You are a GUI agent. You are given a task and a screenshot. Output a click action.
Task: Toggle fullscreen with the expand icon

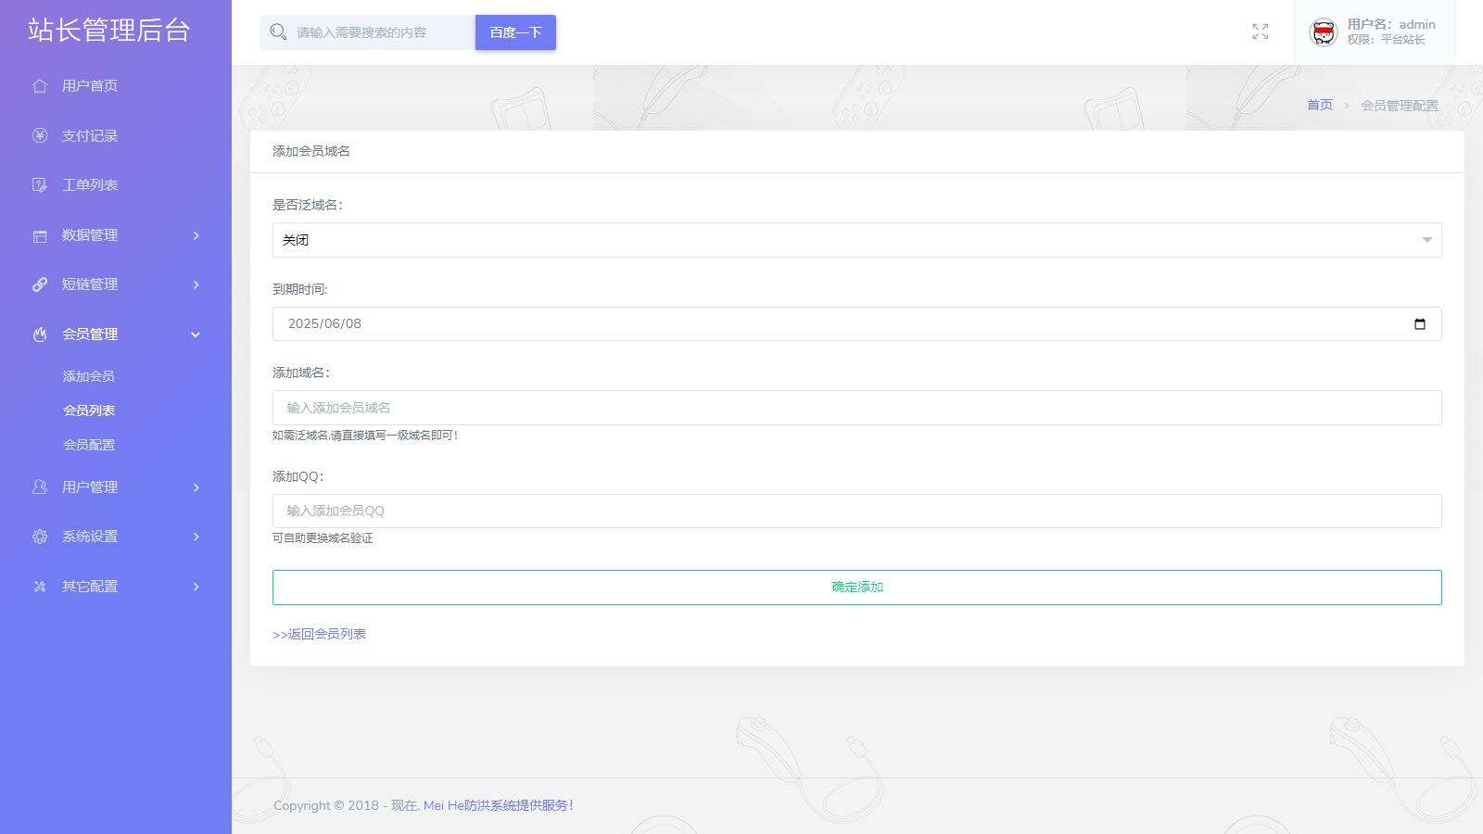coord(1260,32)
